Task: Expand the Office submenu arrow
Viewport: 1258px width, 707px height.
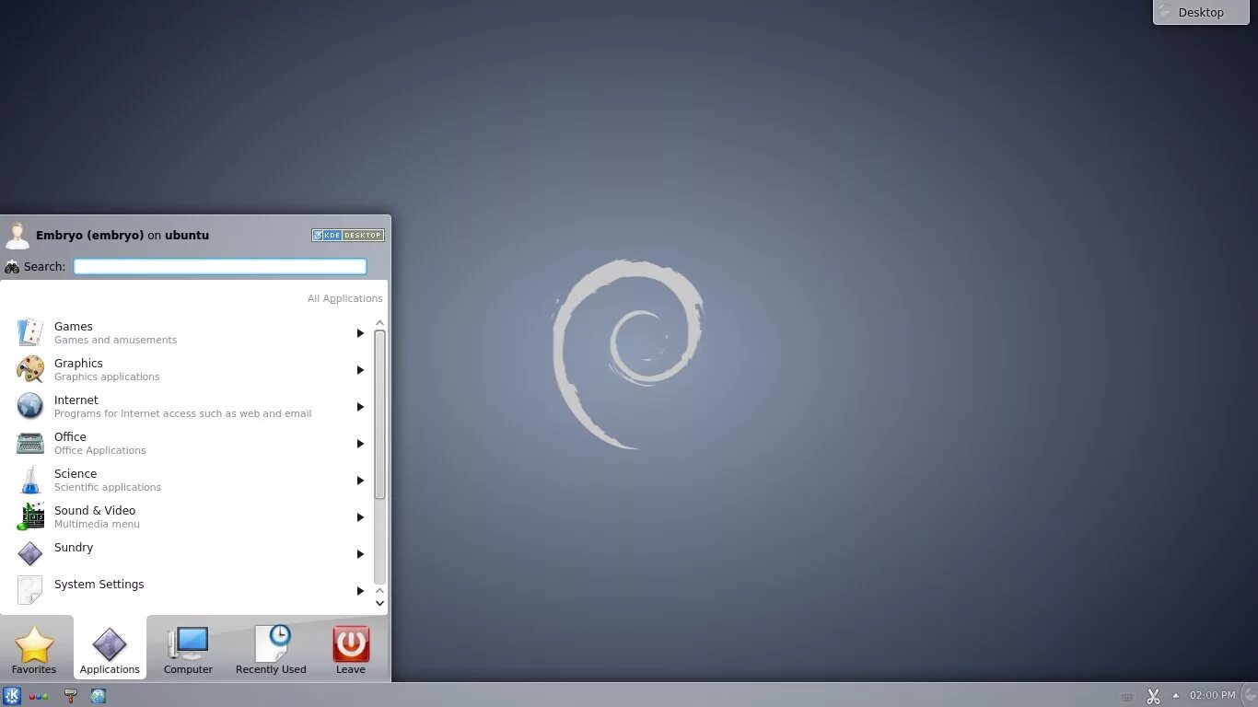Action: [x=360, y=444]
